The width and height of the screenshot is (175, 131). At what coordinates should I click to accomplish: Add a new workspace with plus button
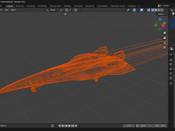139,6
